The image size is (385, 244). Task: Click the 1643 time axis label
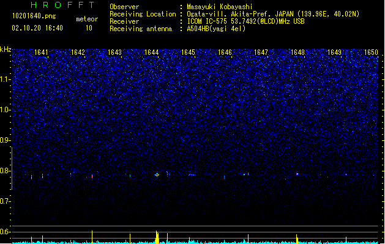[x=114, y=52]
